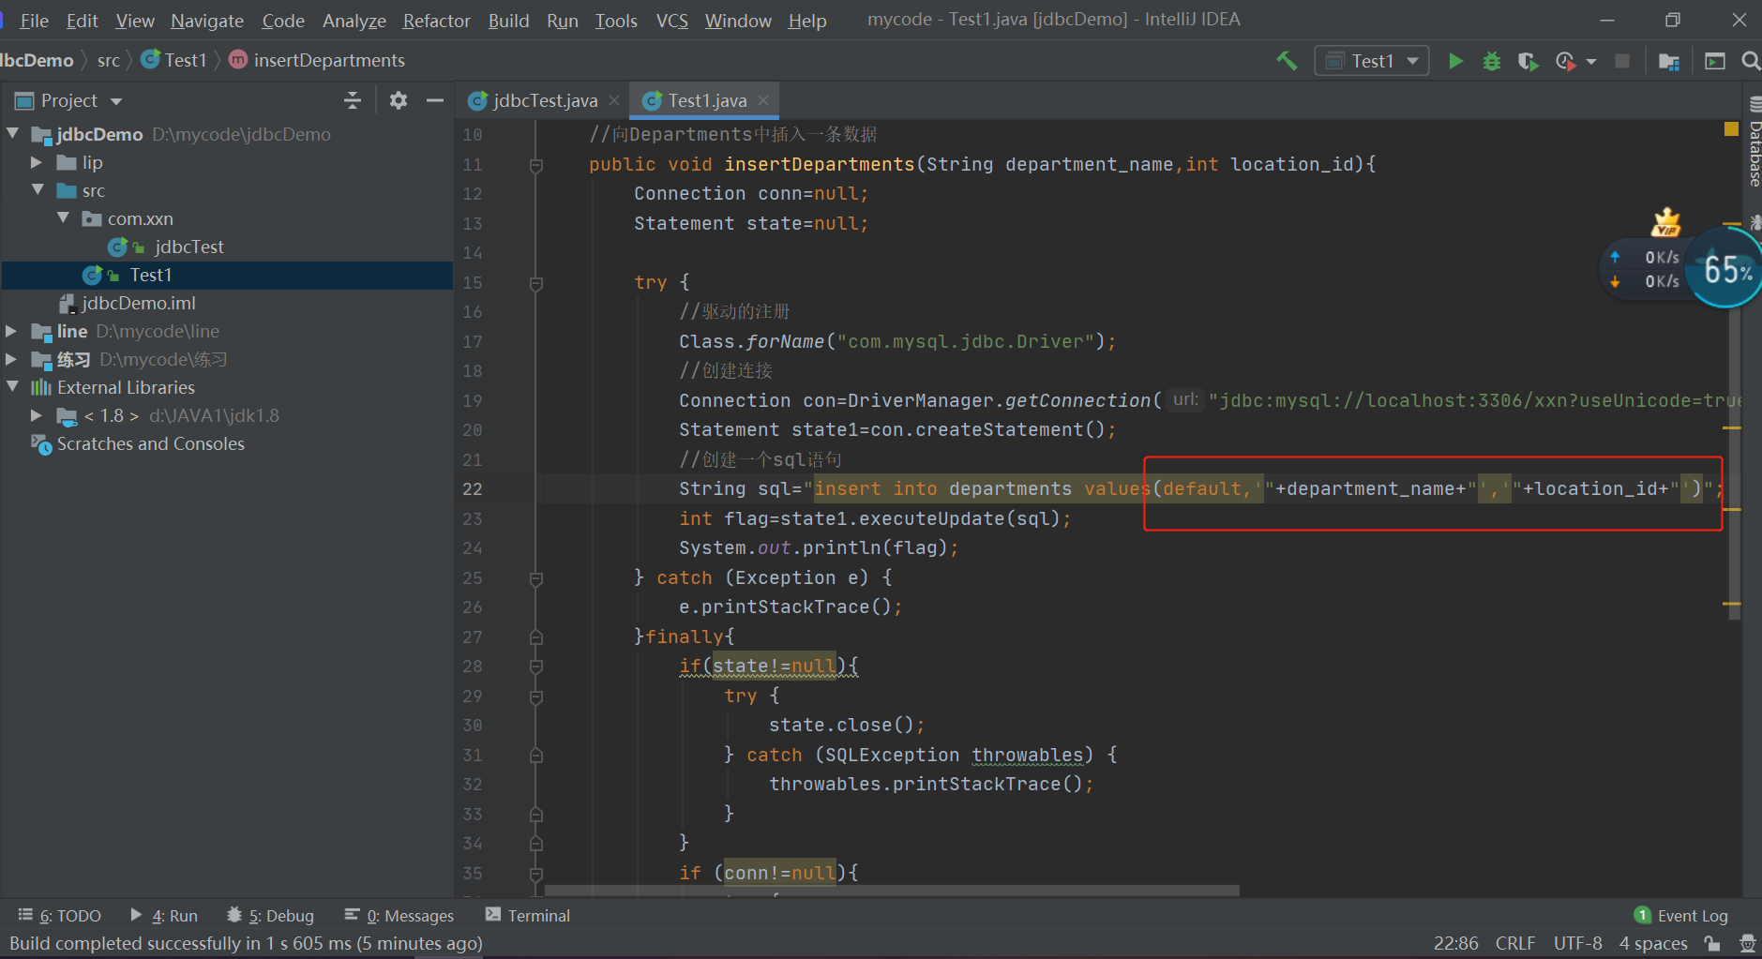Open the Analyze menu
The width and height of the screenshot is (1762, 959).
[354, 21]
